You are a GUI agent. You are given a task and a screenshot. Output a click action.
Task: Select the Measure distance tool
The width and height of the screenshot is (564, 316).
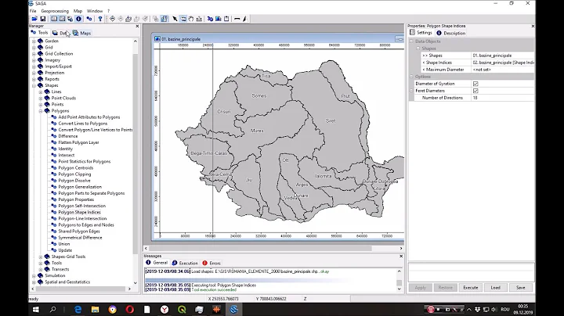click(x=199, y=19)
